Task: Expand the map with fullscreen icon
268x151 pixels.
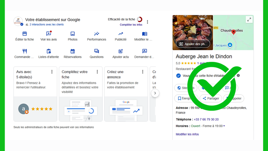Action: click(x=249, y=19)
